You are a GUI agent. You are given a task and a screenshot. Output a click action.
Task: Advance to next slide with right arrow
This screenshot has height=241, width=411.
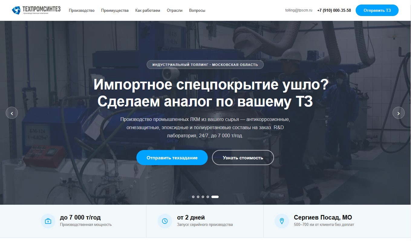pyautogui.click(x=399, y=113)
